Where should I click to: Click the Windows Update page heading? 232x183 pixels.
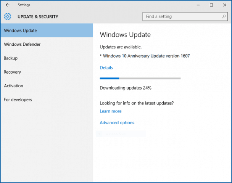tap(125, 35)
